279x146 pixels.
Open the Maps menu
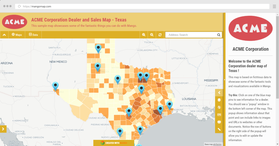17,35
